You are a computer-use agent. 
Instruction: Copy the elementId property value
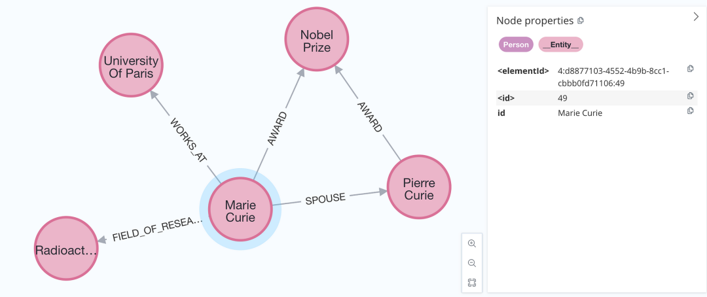coord(690,69)
